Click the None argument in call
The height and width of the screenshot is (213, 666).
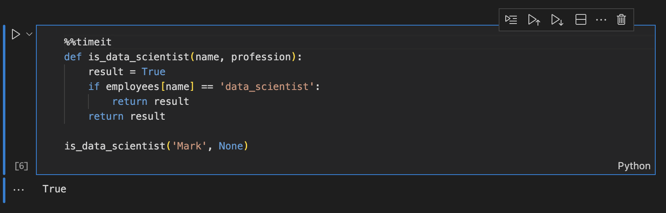click(x=231, y=146)
